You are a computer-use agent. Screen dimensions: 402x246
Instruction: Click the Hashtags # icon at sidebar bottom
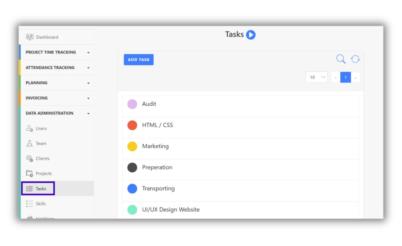click(30, 217)
